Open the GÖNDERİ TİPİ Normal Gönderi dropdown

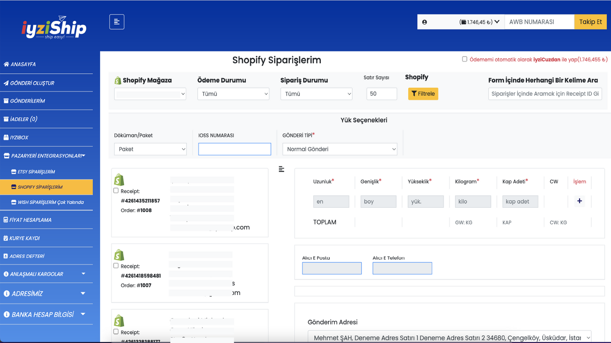pyautogui.click(x=340, y=149)
